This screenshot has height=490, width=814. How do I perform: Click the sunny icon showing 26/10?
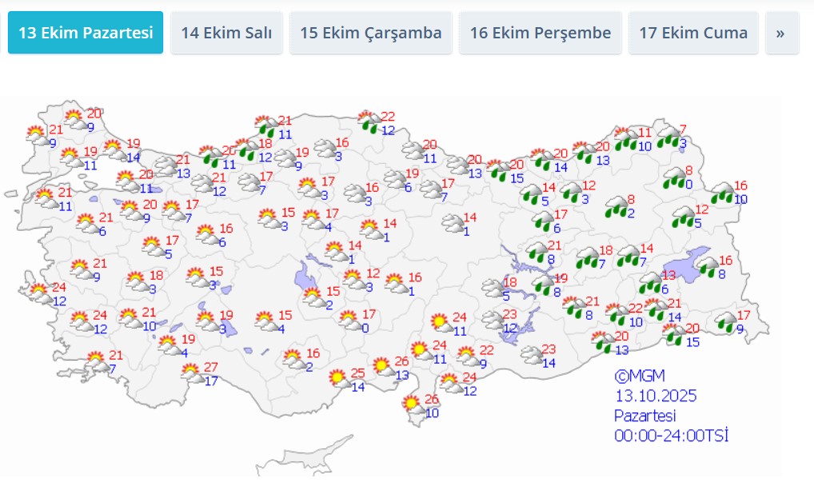tap(413, 404)
